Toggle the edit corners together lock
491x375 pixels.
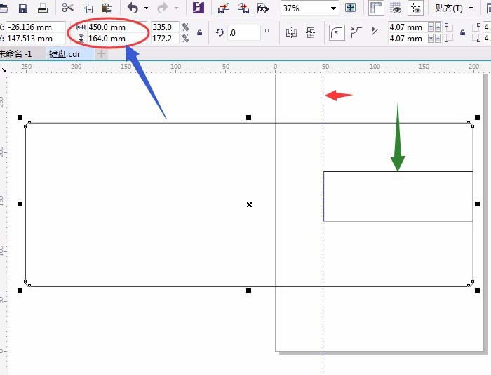coord(462,32)
